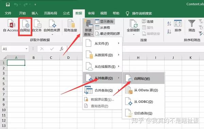
Task: Open the 排序 sort dialog
Action: tap(178, 26)
